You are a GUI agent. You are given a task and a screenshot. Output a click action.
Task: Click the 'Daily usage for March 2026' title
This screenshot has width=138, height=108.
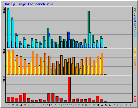tap(30, 4)
